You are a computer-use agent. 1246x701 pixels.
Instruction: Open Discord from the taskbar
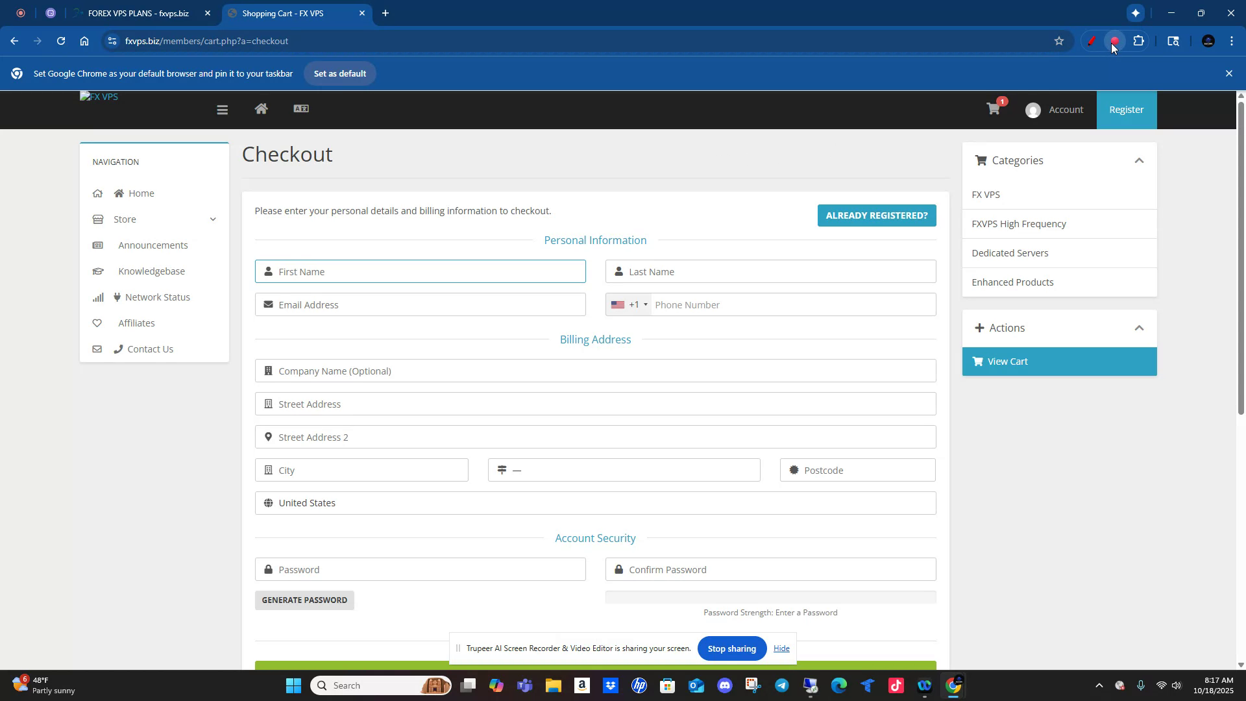(x=726, y=685)
